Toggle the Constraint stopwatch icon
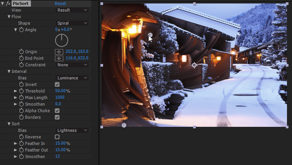Screen dimensions: 292x165 [21, 65]
